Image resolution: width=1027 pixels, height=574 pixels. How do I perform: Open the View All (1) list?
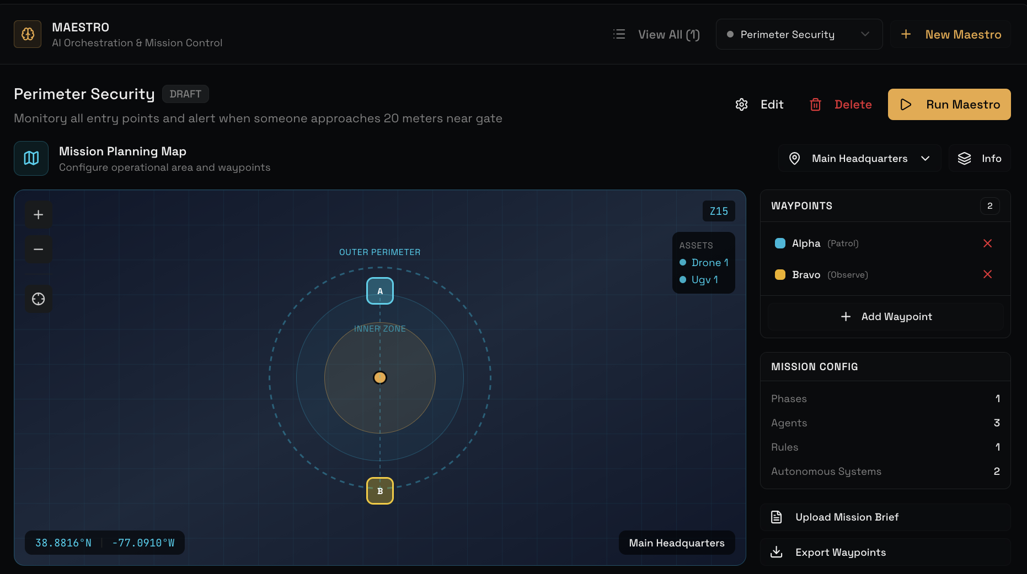click(656, 34)
